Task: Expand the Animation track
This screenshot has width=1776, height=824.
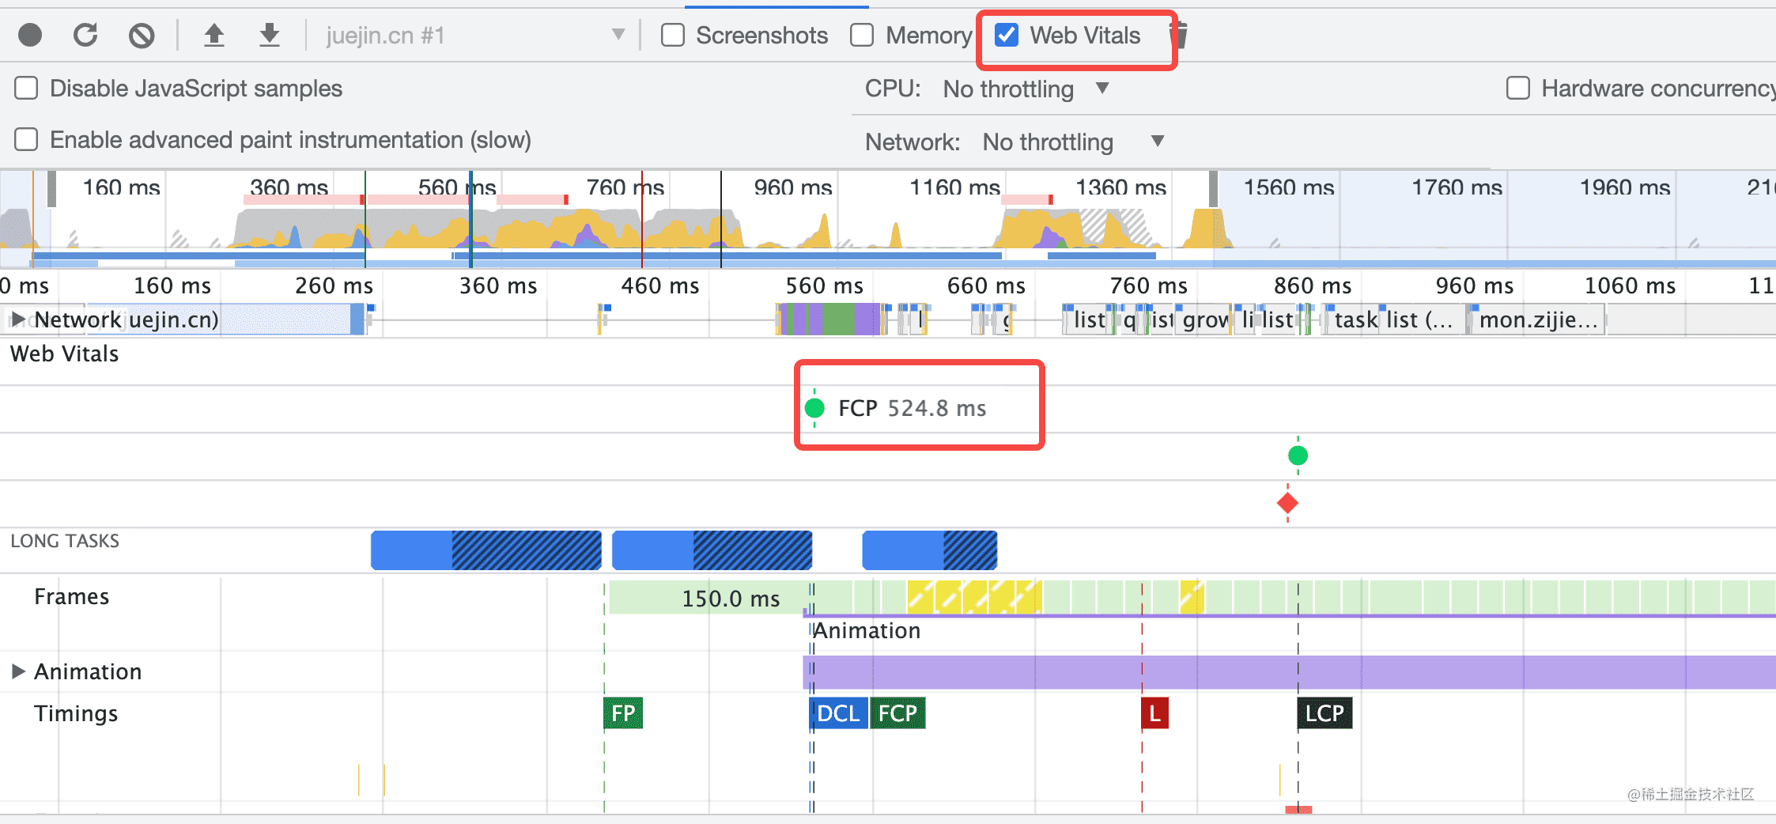Action: click(18, 671)
